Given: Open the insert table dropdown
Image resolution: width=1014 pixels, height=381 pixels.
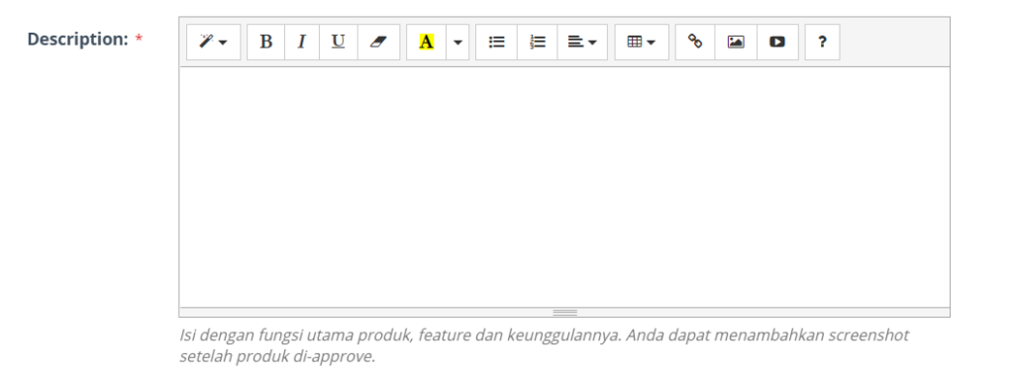Looking at the screenshot, I should coord(642,42).
